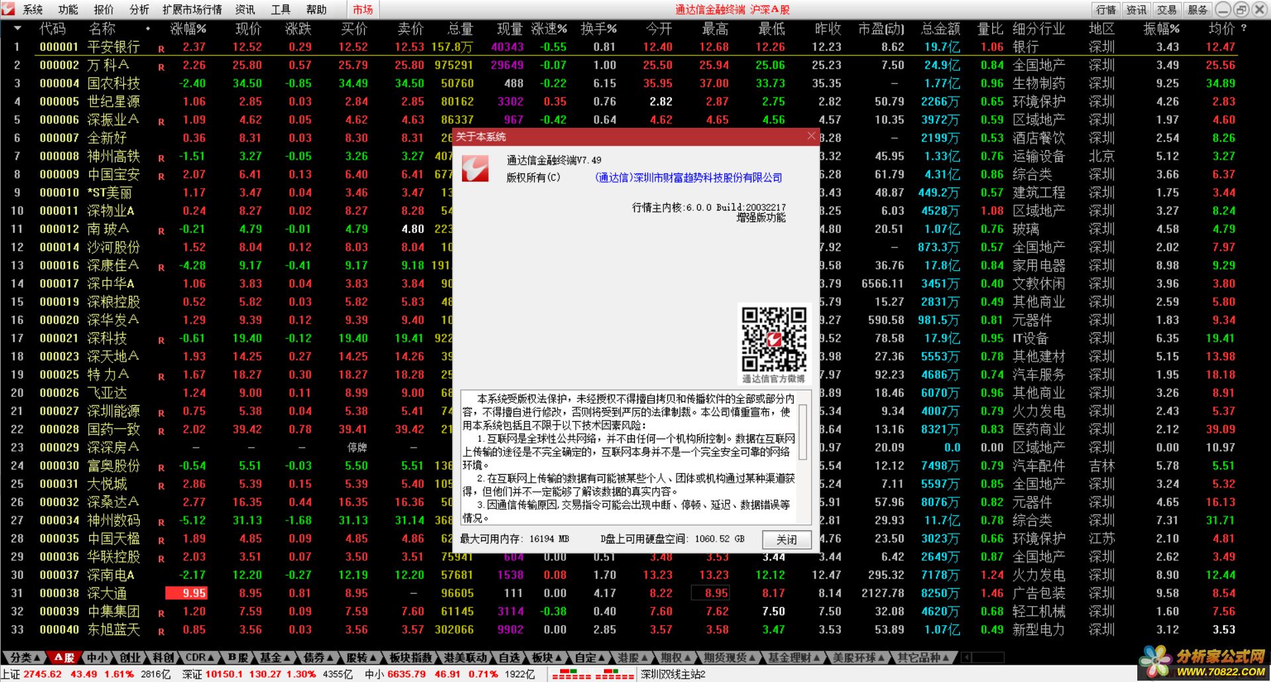Switch to the 市场 tab

tap(363, 9)
